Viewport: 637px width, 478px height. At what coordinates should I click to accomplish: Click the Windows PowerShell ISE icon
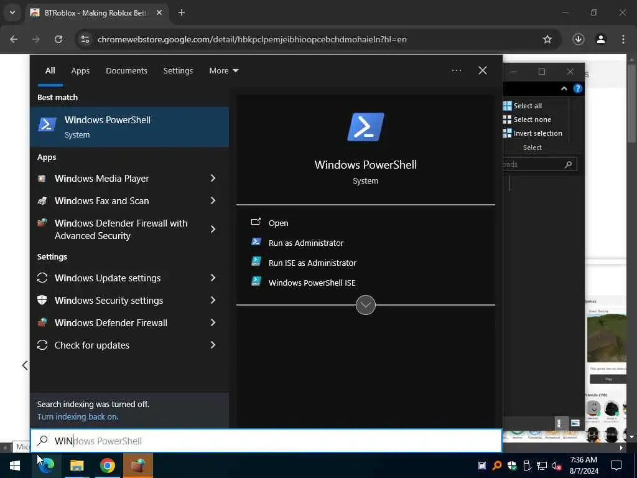[x=256, y=281]
